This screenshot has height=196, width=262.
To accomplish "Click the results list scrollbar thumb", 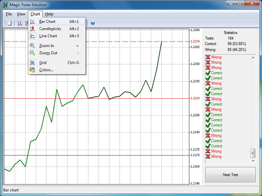I will [x=253, y=153].
